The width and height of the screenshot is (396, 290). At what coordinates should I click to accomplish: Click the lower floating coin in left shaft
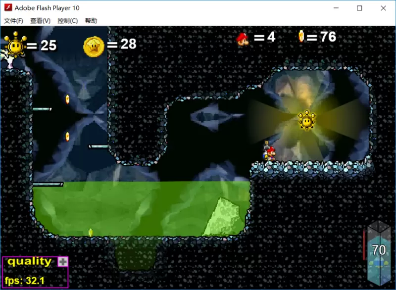(x=67, y=137)
